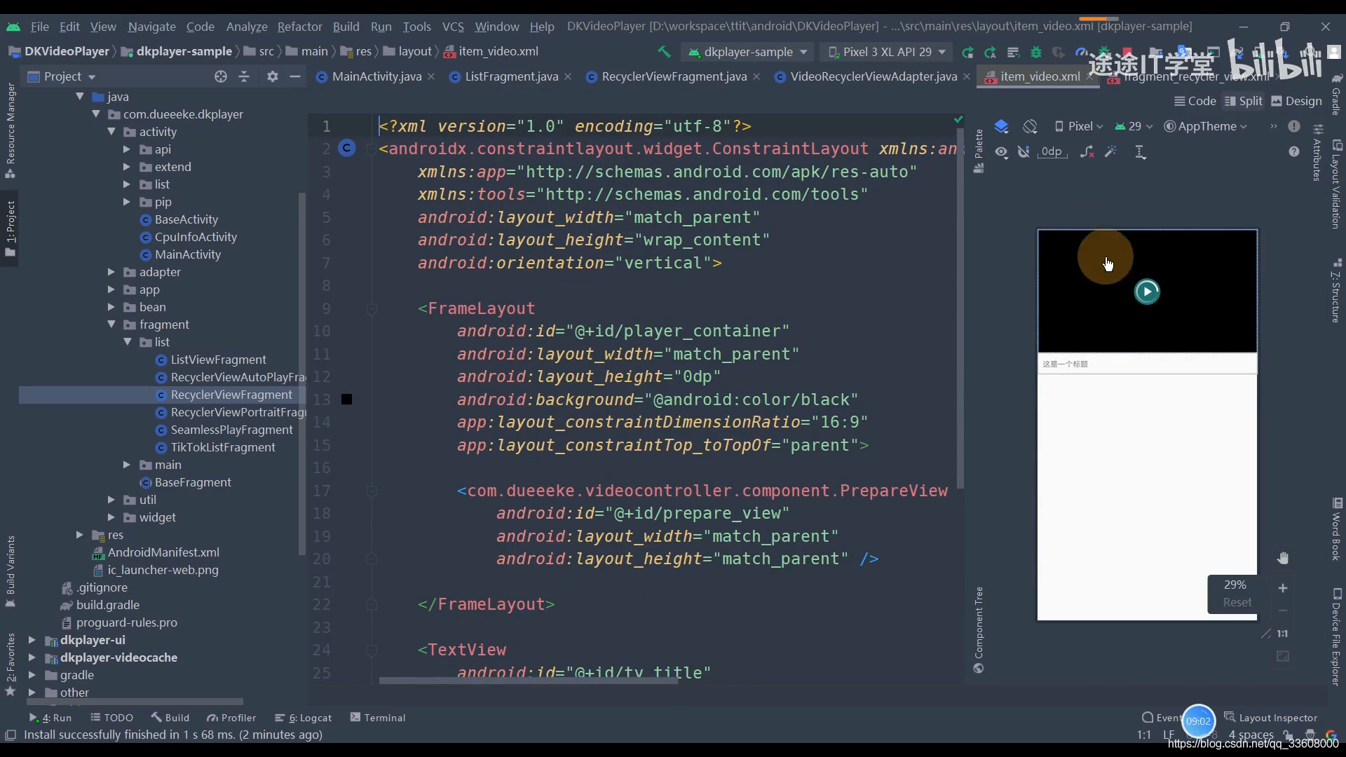Open the Layout Inspector
Image resolution: width=1346 pixels, height=757 pixels.
1270,718
